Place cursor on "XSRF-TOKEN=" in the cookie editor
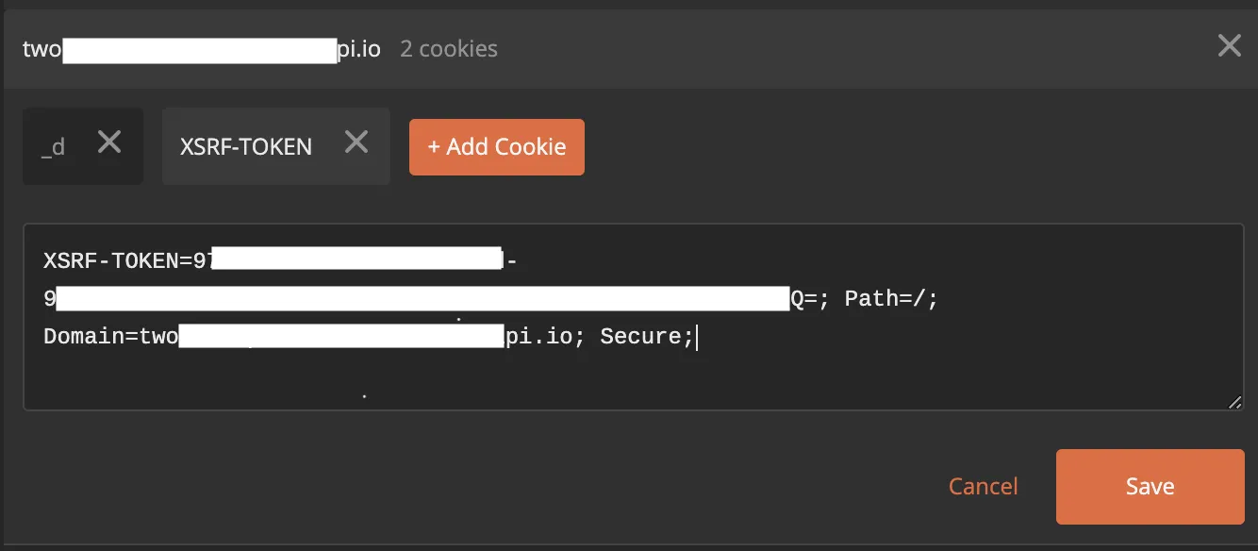1258x551 pixels. (x=117, y=260)
